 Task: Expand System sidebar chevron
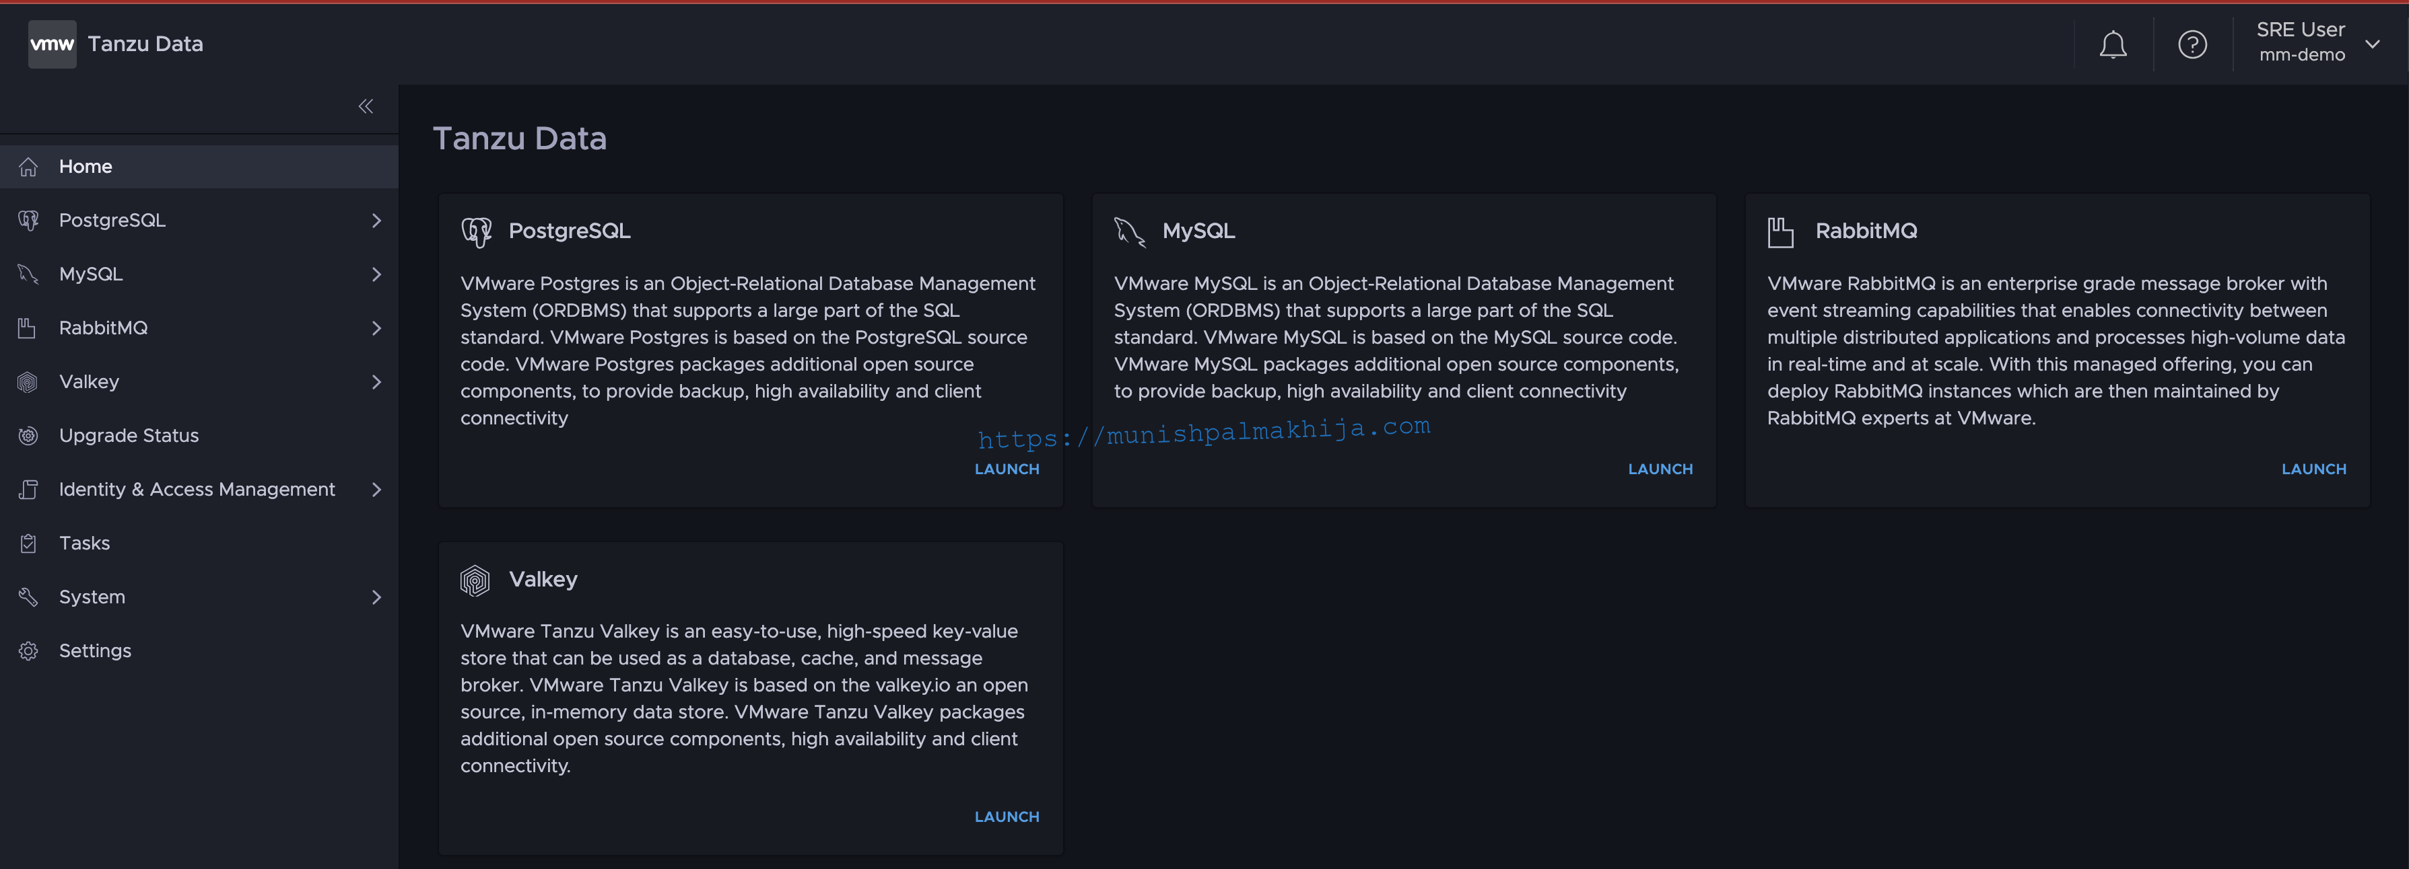(x=376, y=597)
